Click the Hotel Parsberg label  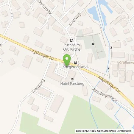tap(72, 84)
